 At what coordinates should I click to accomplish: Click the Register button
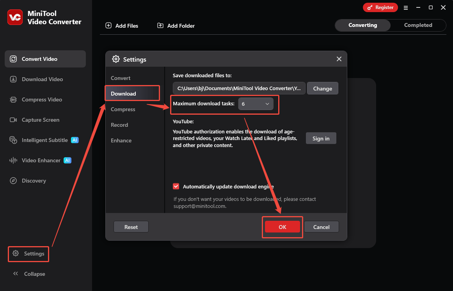(380, 7)
